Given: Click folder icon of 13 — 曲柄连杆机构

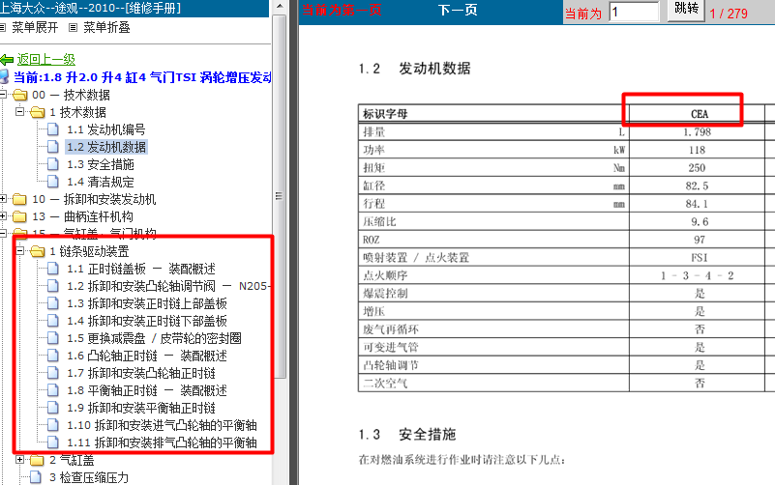Looking at the screenshot, I should (x=19, y=216).
